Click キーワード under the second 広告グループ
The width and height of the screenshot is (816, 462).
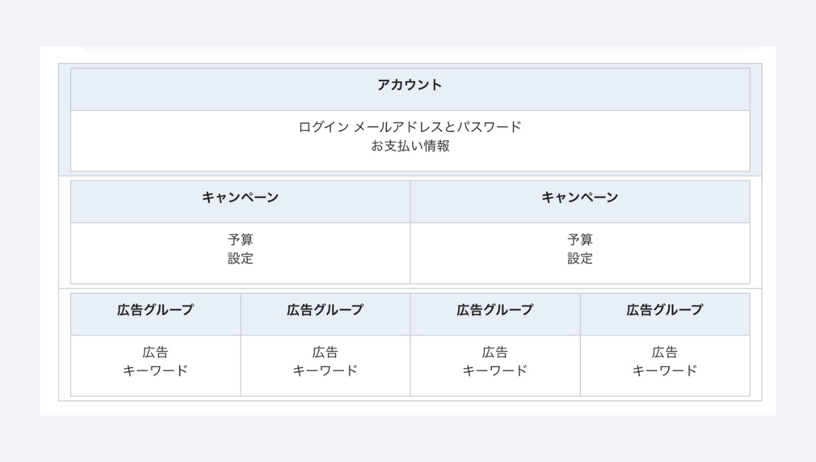pyautogui.click(x=325, y=371)
